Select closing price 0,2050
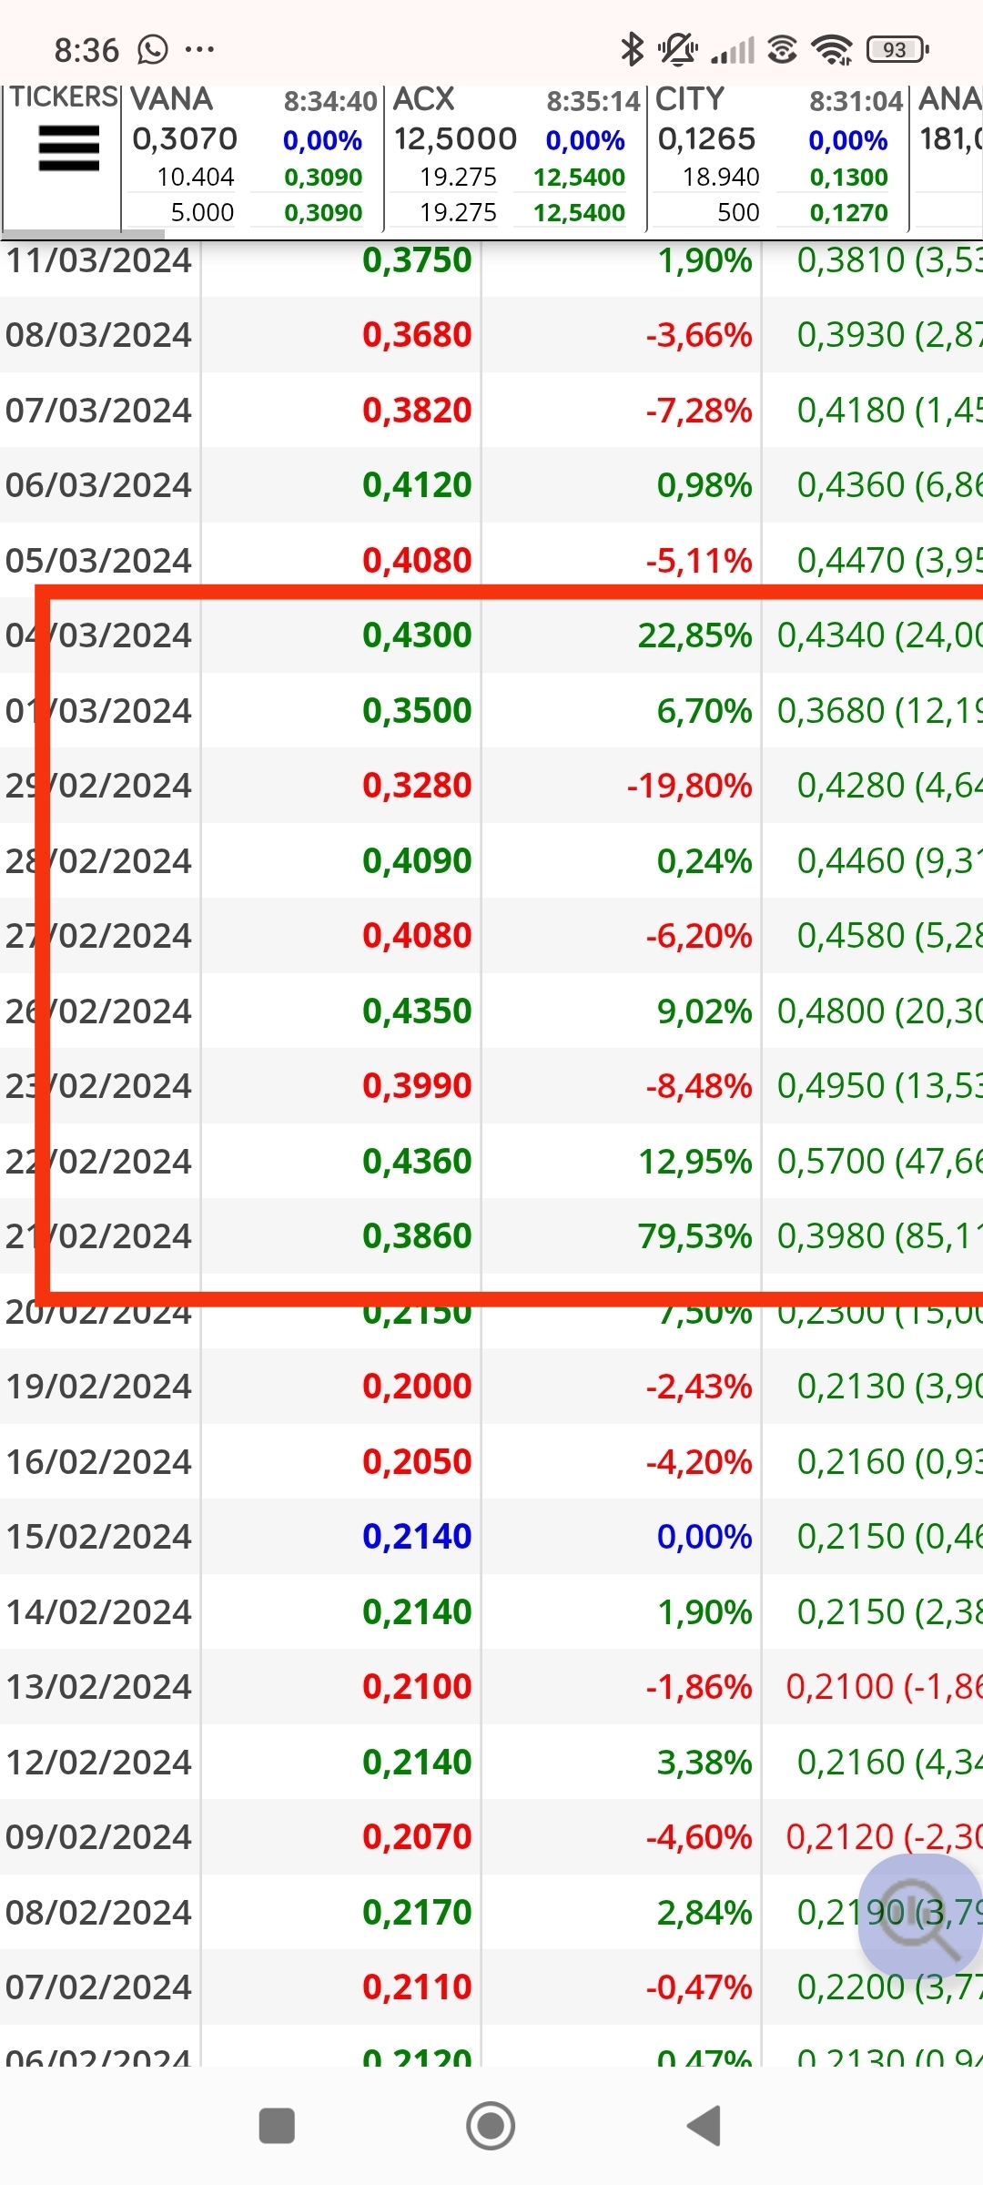Image resolution: width=983 pixels, height=2185 pixels. (417, 1462)
